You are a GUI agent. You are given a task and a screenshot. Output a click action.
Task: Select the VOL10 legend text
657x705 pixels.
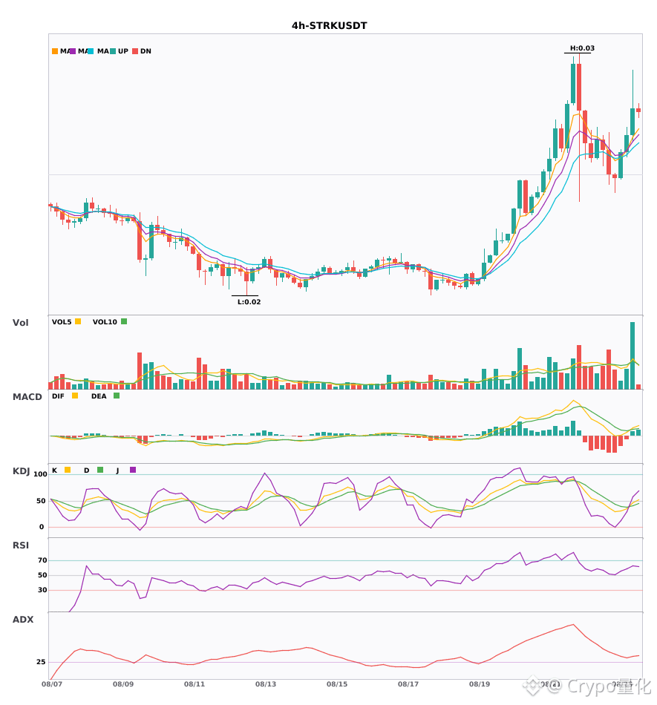[105, 322]
